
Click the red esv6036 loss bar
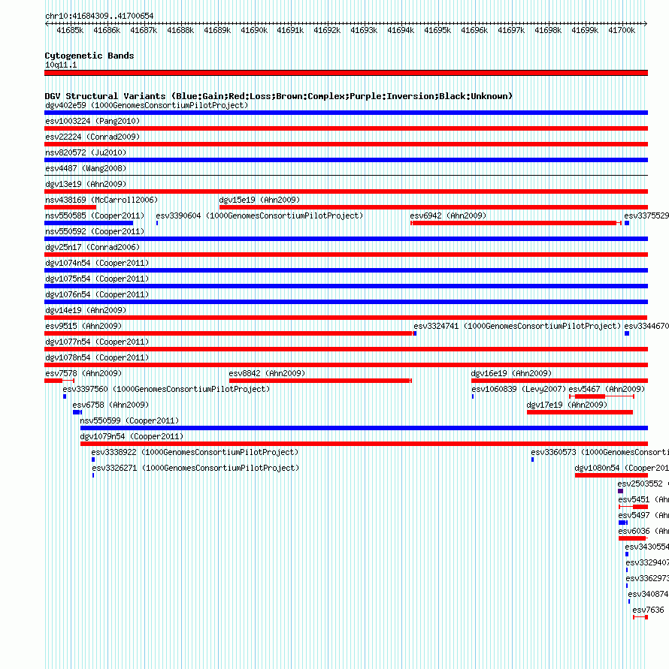[632, 538]
